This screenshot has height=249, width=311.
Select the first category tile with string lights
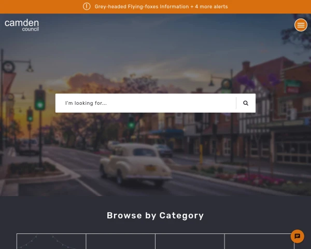click(x=51, y=241)
